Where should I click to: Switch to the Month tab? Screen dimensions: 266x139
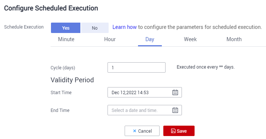(x=234, y=39)
